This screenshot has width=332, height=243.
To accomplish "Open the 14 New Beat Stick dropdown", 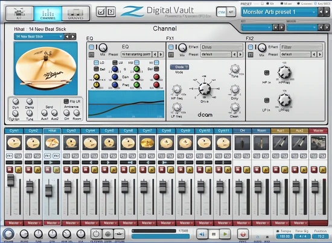I will [x=39, y=37].
